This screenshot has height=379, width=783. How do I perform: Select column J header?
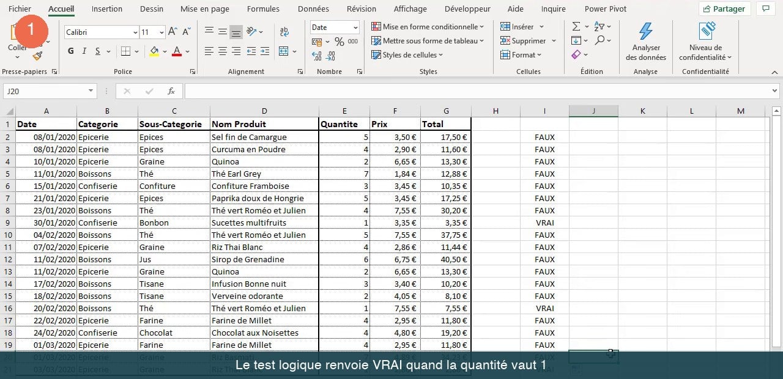tap(593, 111)
